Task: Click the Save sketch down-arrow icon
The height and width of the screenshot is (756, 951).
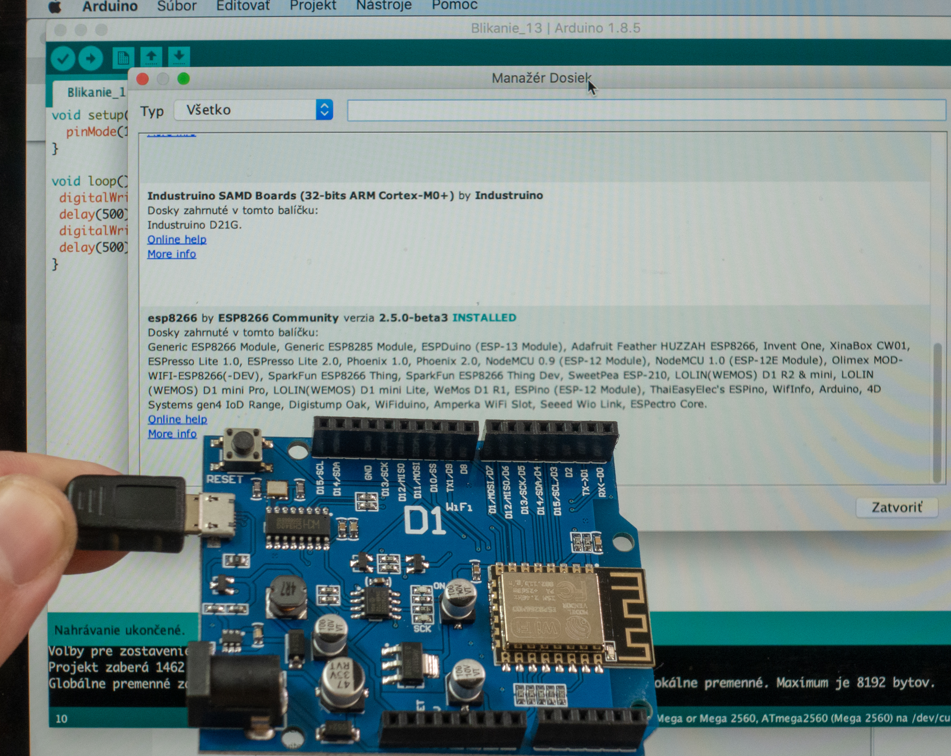Action: [179, 57]
